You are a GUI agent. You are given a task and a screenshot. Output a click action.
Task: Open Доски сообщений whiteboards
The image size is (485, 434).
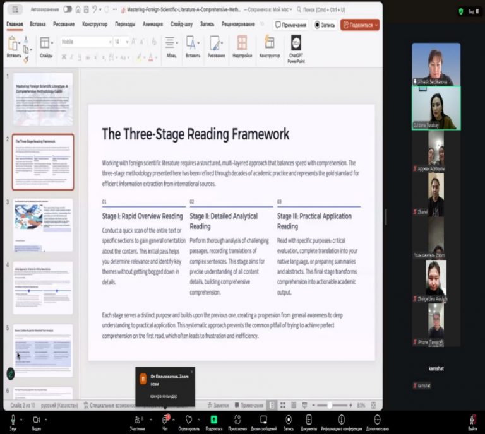pyautogui.click(x=263, y=419)
